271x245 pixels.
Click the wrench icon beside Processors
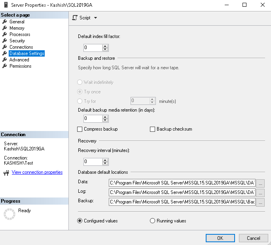click(x=5, y=34)
